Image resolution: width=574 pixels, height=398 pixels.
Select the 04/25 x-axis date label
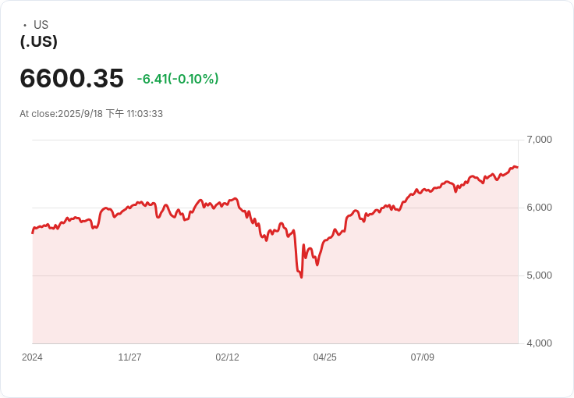click(324, 357)
